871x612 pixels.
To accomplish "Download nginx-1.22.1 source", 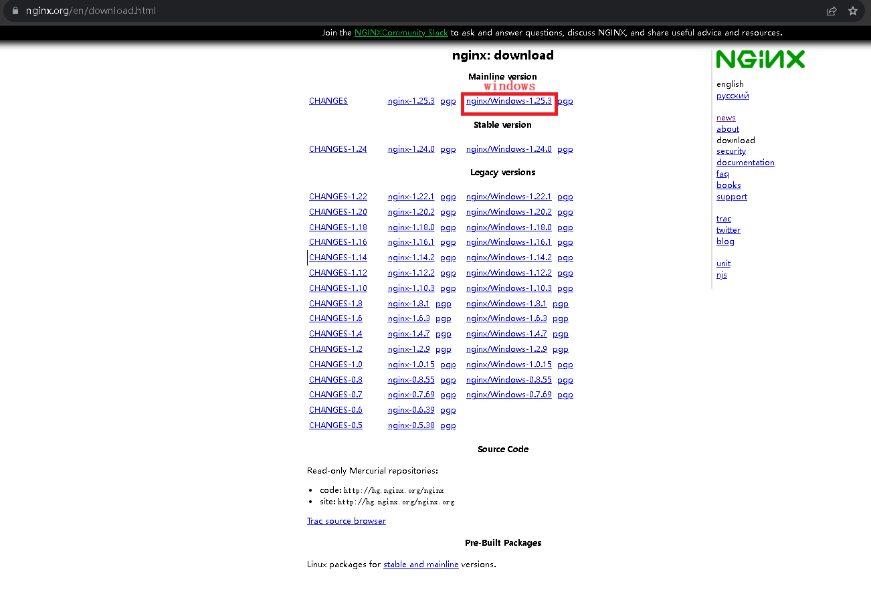I will (411, 197).
